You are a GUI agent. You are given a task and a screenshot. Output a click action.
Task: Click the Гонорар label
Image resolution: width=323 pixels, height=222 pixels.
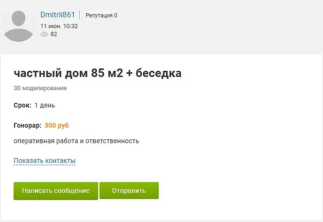[27, 125]
